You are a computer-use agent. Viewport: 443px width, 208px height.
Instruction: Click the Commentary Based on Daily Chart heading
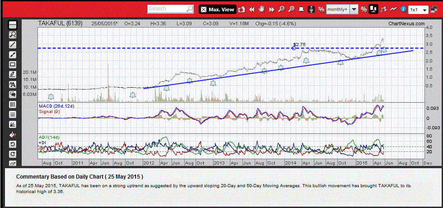coord(79,177)
